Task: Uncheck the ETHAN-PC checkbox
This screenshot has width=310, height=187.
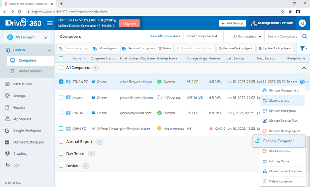Action: point(61,82)
